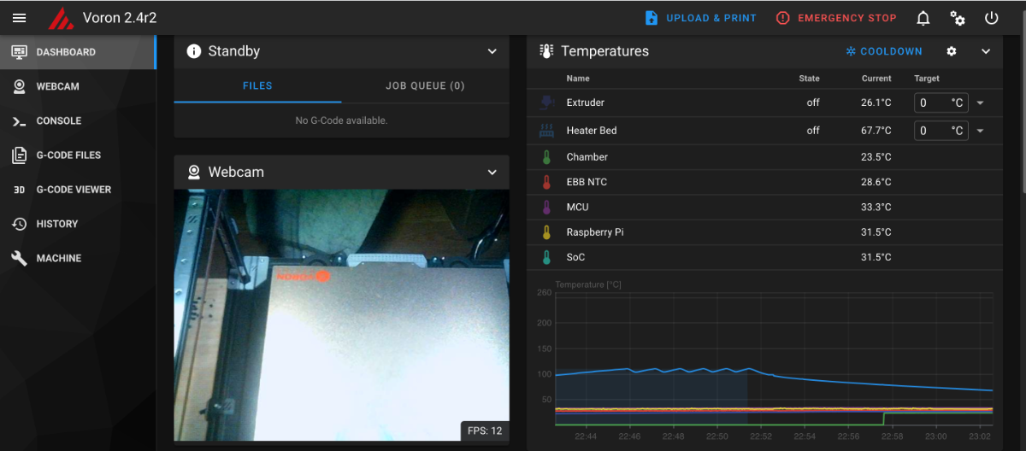This screenshot has height=451, width=1026.
Task: Click the Extruder sensor name
Action: [x=586, y=102]
